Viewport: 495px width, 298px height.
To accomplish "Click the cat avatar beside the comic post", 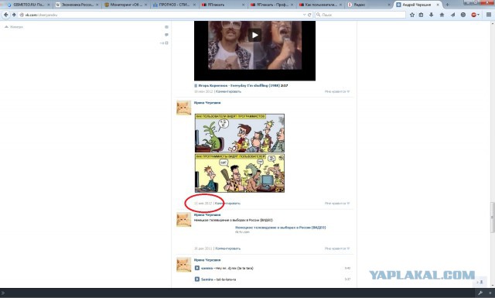I will pyautogui.click(x=184, y=108).
